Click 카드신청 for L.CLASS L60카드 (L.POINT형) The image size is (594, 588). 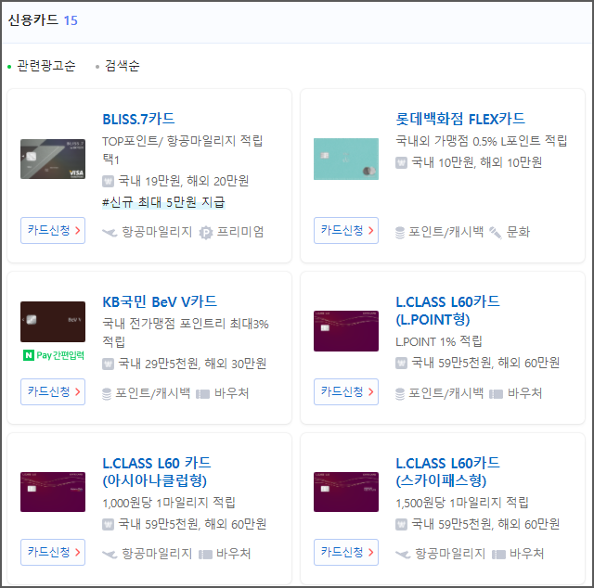coord(346,391)
